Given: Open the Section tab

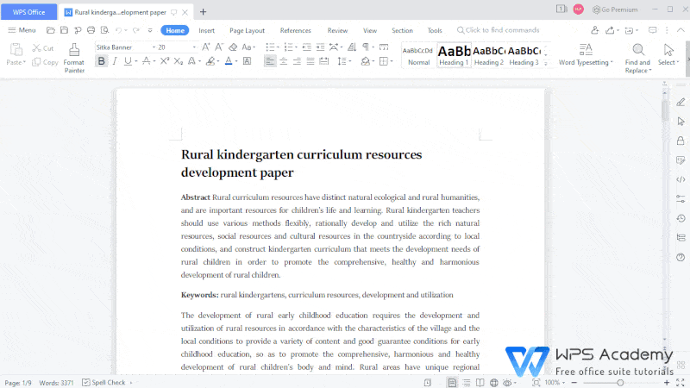Looking at the screenshot, I should [x=402, y=30].
